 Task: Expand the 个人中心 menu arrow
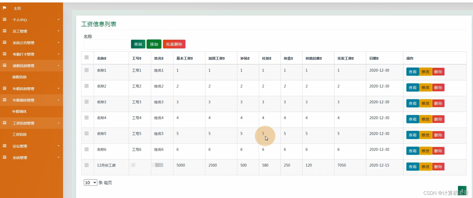(x=59, y=20)
